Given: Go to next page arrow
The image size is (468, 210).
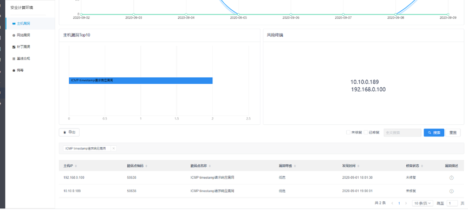Looking at the screenshot, I should point(406,203).
